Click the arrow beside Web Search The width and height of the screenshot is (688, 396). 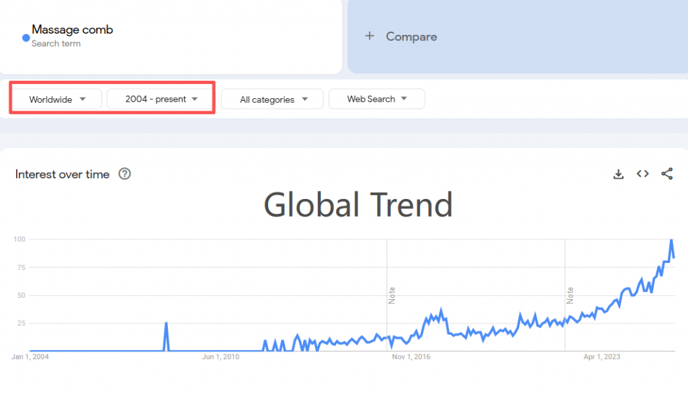coord(404,99)
